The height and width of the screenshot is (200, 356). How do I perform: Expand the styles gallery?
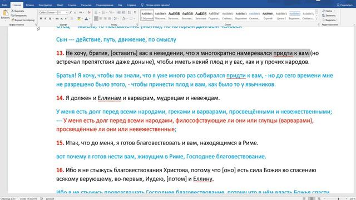(317, 19)
